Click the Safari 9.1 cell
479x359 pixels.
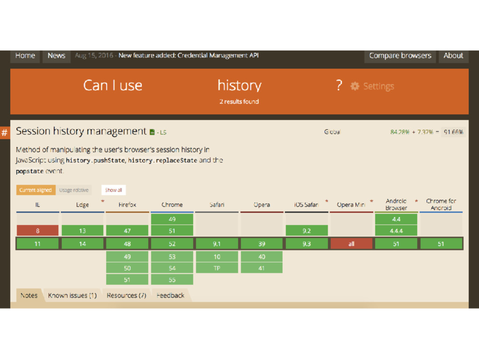(217, 244)
